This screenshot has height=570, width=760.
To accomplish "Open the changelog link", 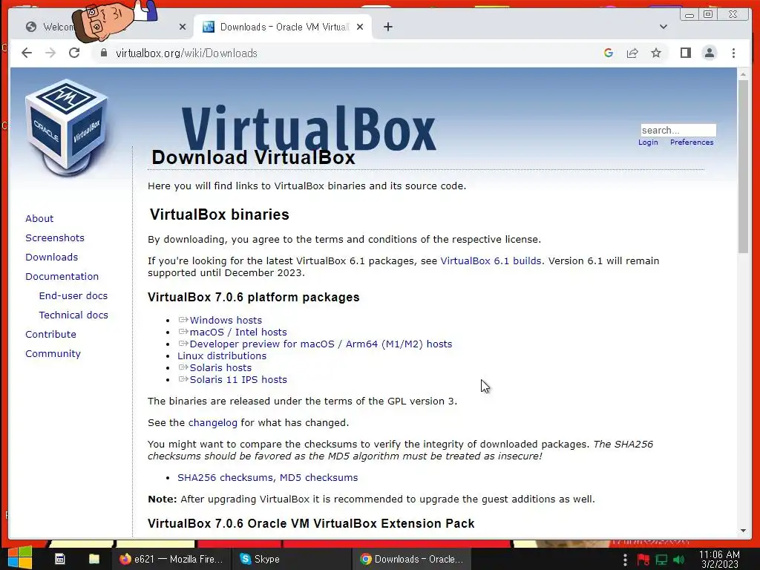I will [x=213, y=422].
